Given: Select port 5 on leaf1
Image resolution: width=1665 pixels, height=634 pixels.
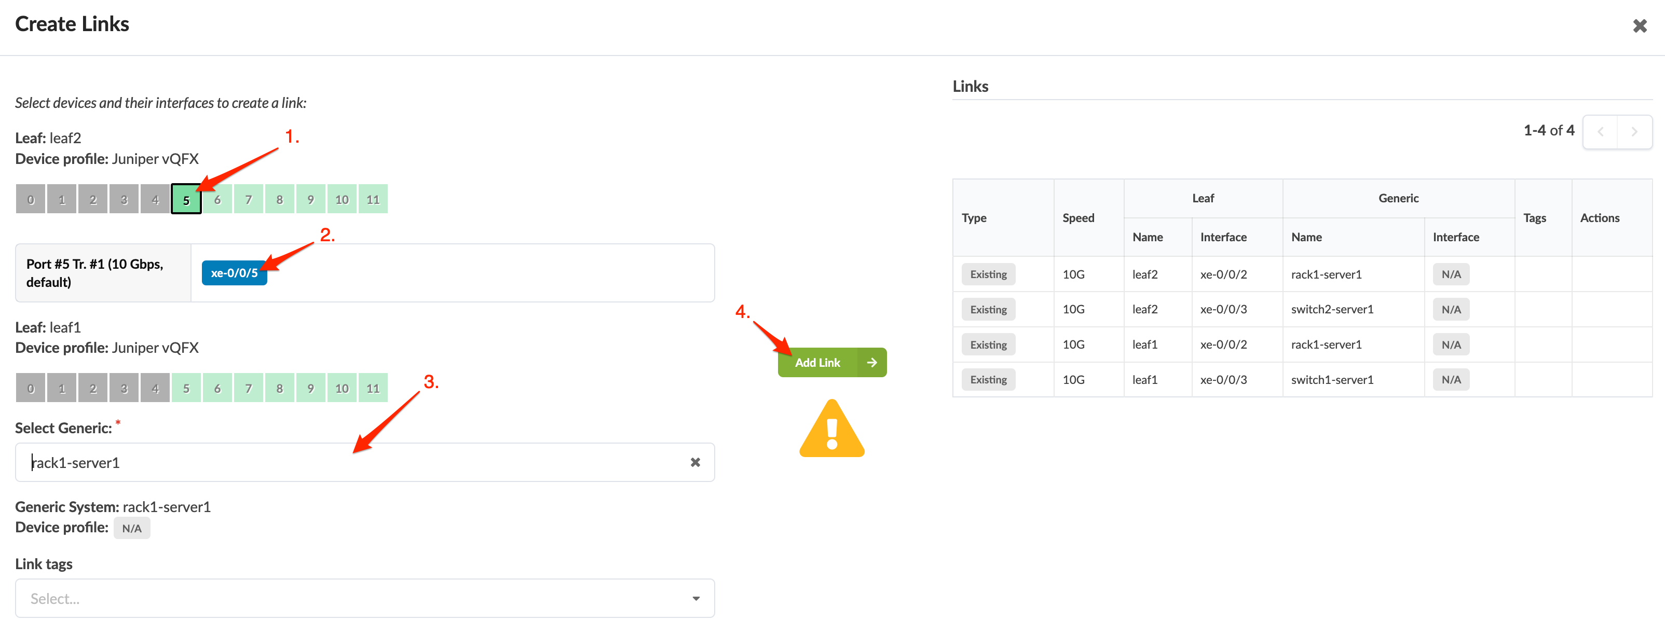Looking at the screenshot, I should coord(186,389).
